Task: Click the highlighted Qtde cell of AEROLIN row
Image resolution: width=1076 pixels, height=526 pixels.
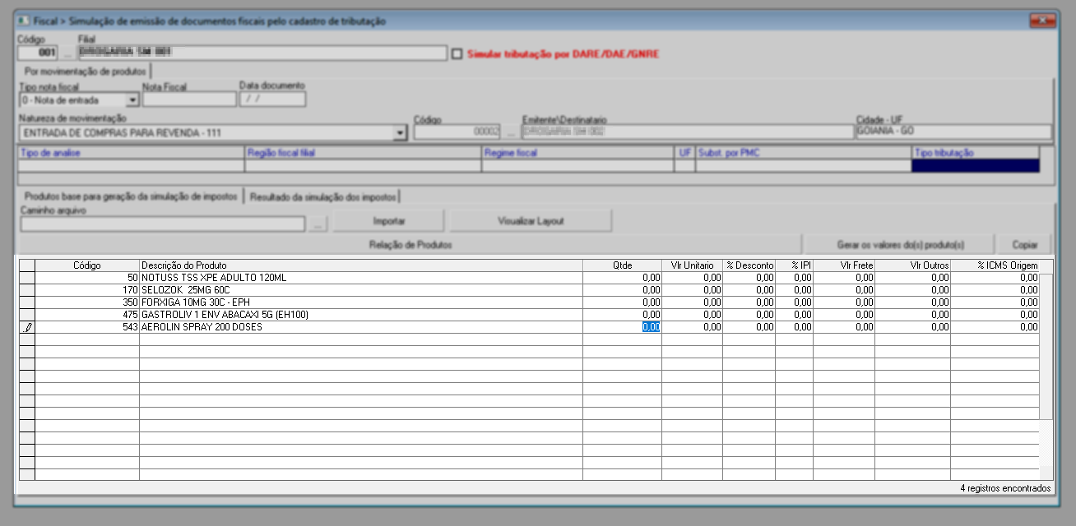Action: 622,327
